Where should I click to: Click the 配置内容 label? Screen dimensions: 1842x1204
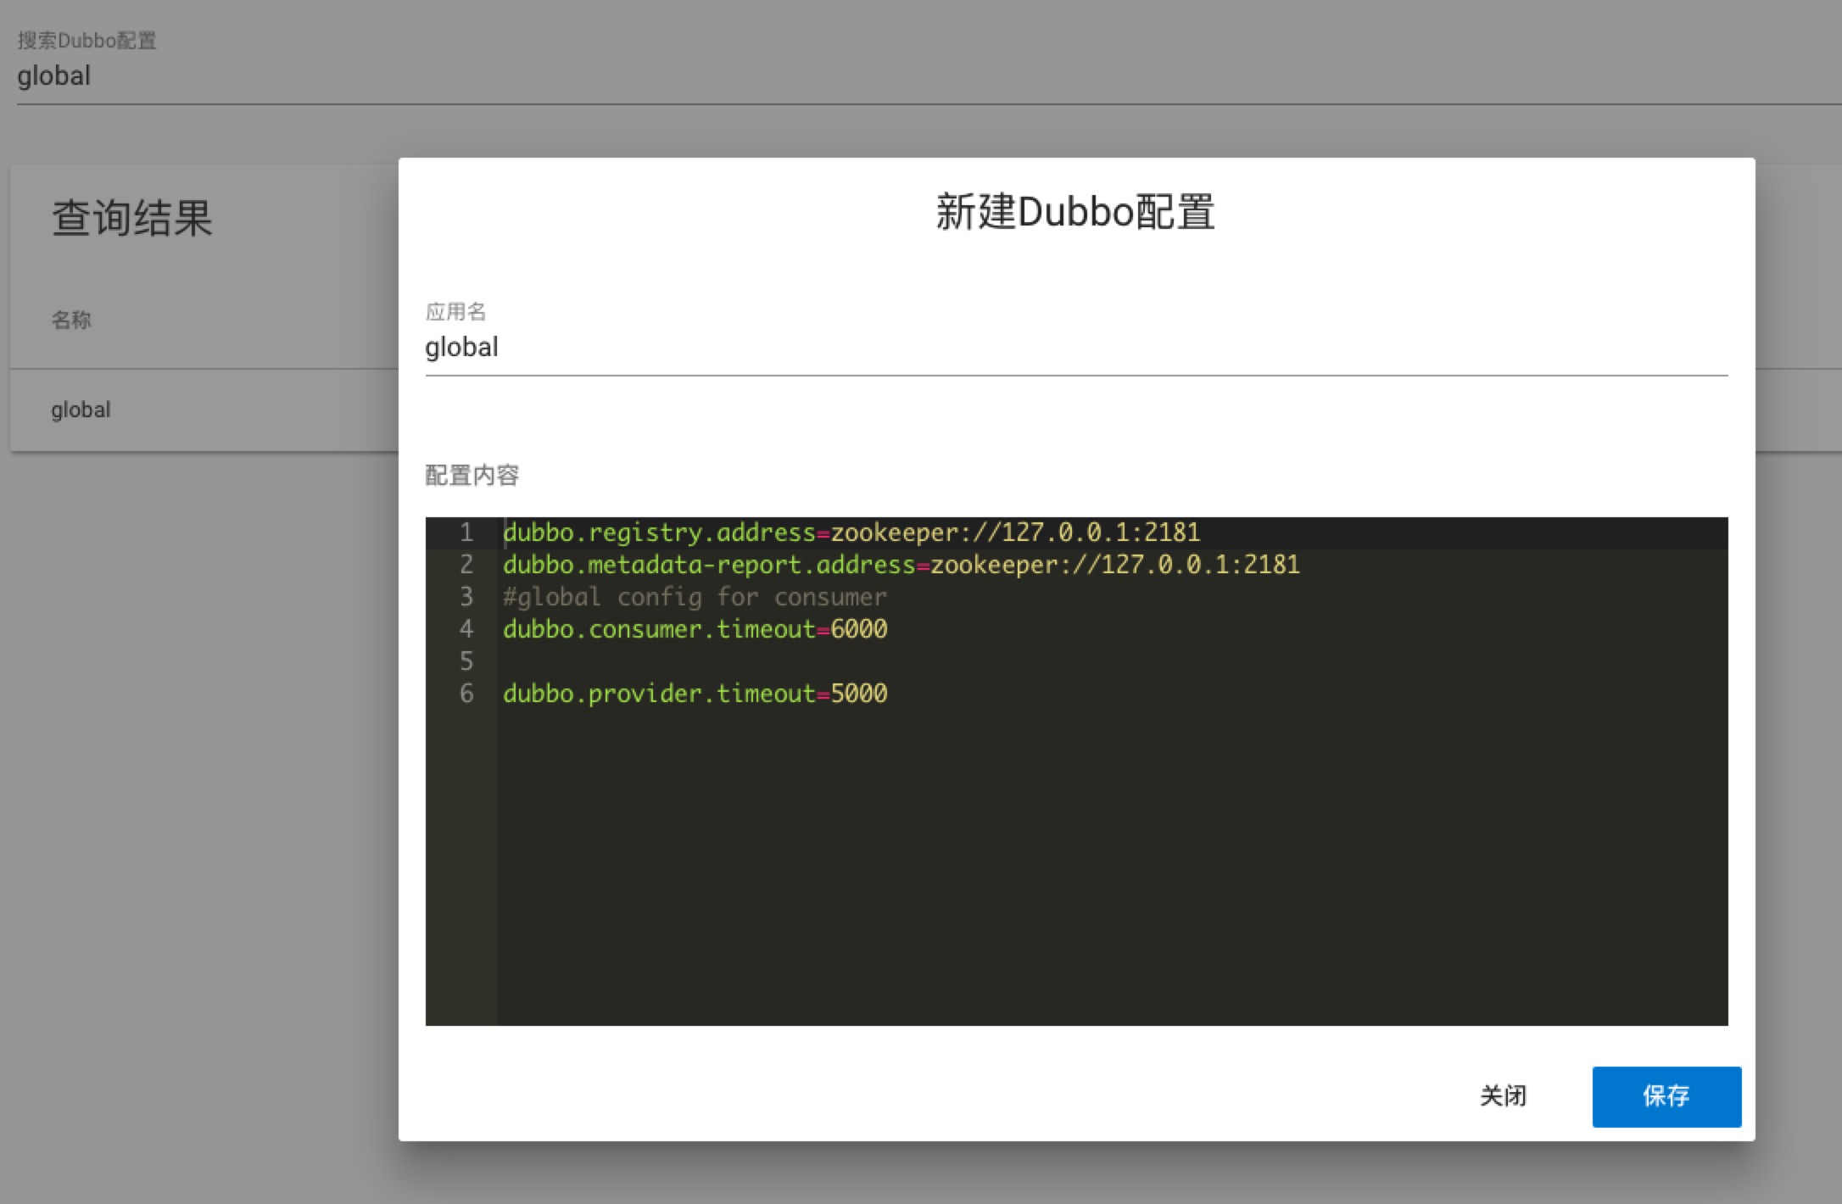[x=474, y=476]
